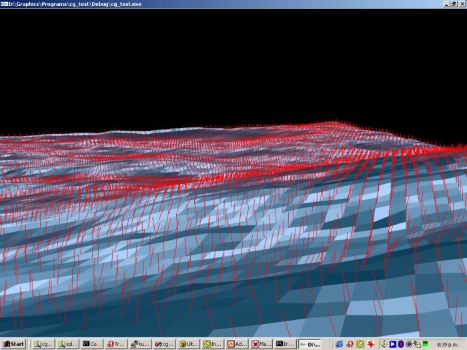The width and height of the screenshot is (467, 350).
Task: Open the 'In...' taskbar window
Action: (212, 344)
